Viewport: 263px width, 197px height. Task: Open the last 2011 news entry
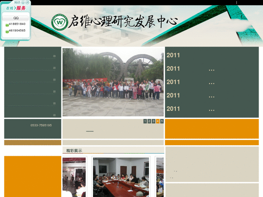pyautogui.click(x=191, y=109)
